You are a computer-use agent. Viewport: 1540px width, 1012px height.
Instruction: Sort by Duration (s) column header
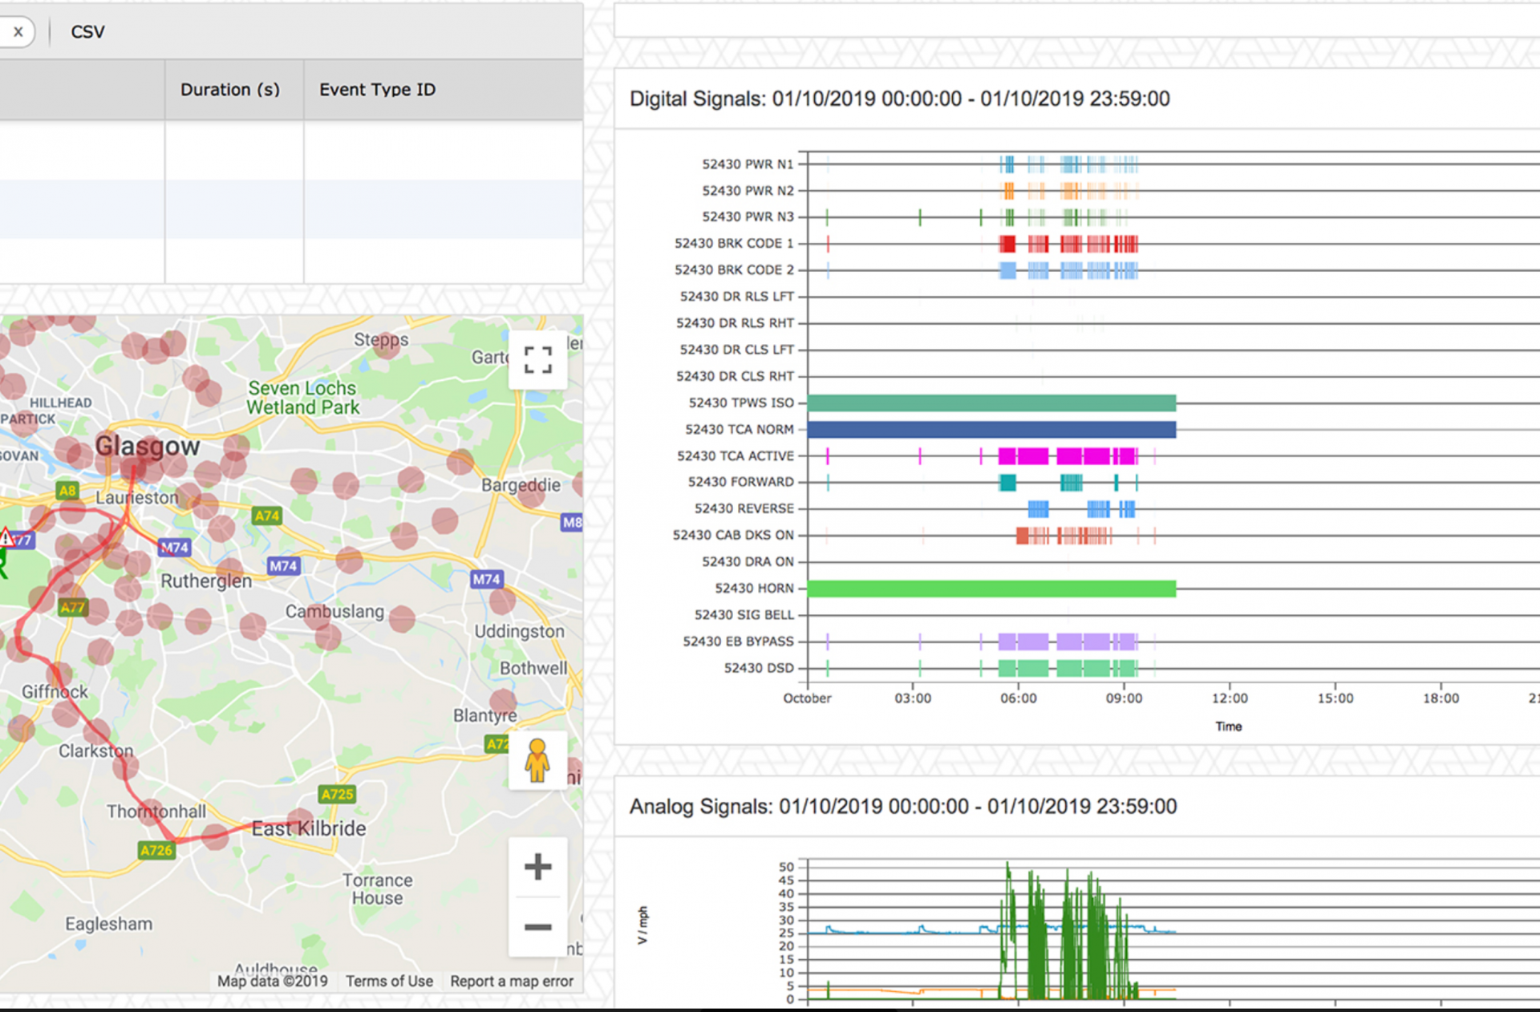tap(230, 90)
